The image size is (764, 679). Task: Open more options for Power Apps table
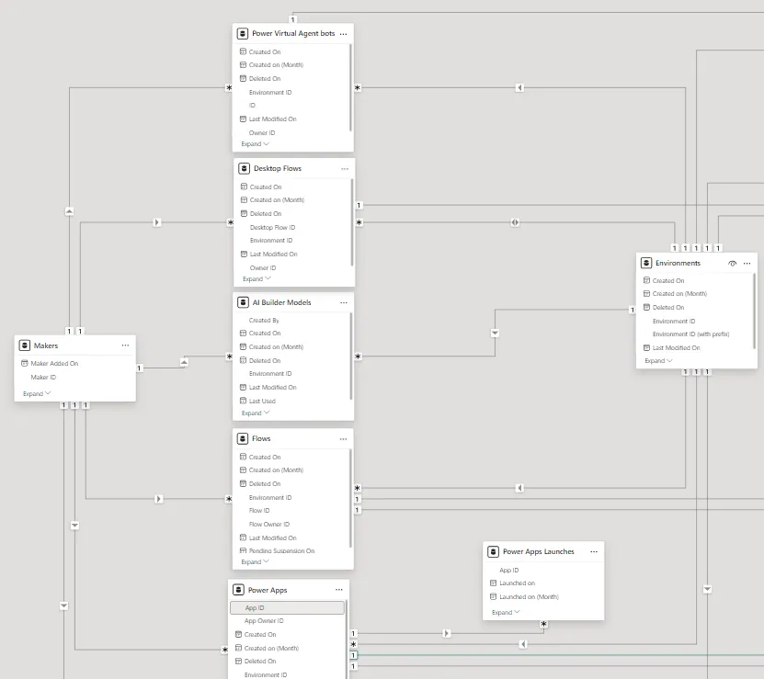click(x=339, y=590)
